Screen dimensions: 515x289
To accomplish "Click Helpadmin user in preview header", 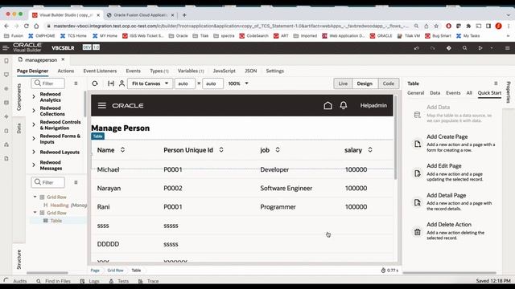I will [373, 105].
